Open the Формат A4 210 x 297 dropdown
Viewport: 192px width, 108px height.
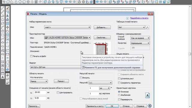click(55, 67)
